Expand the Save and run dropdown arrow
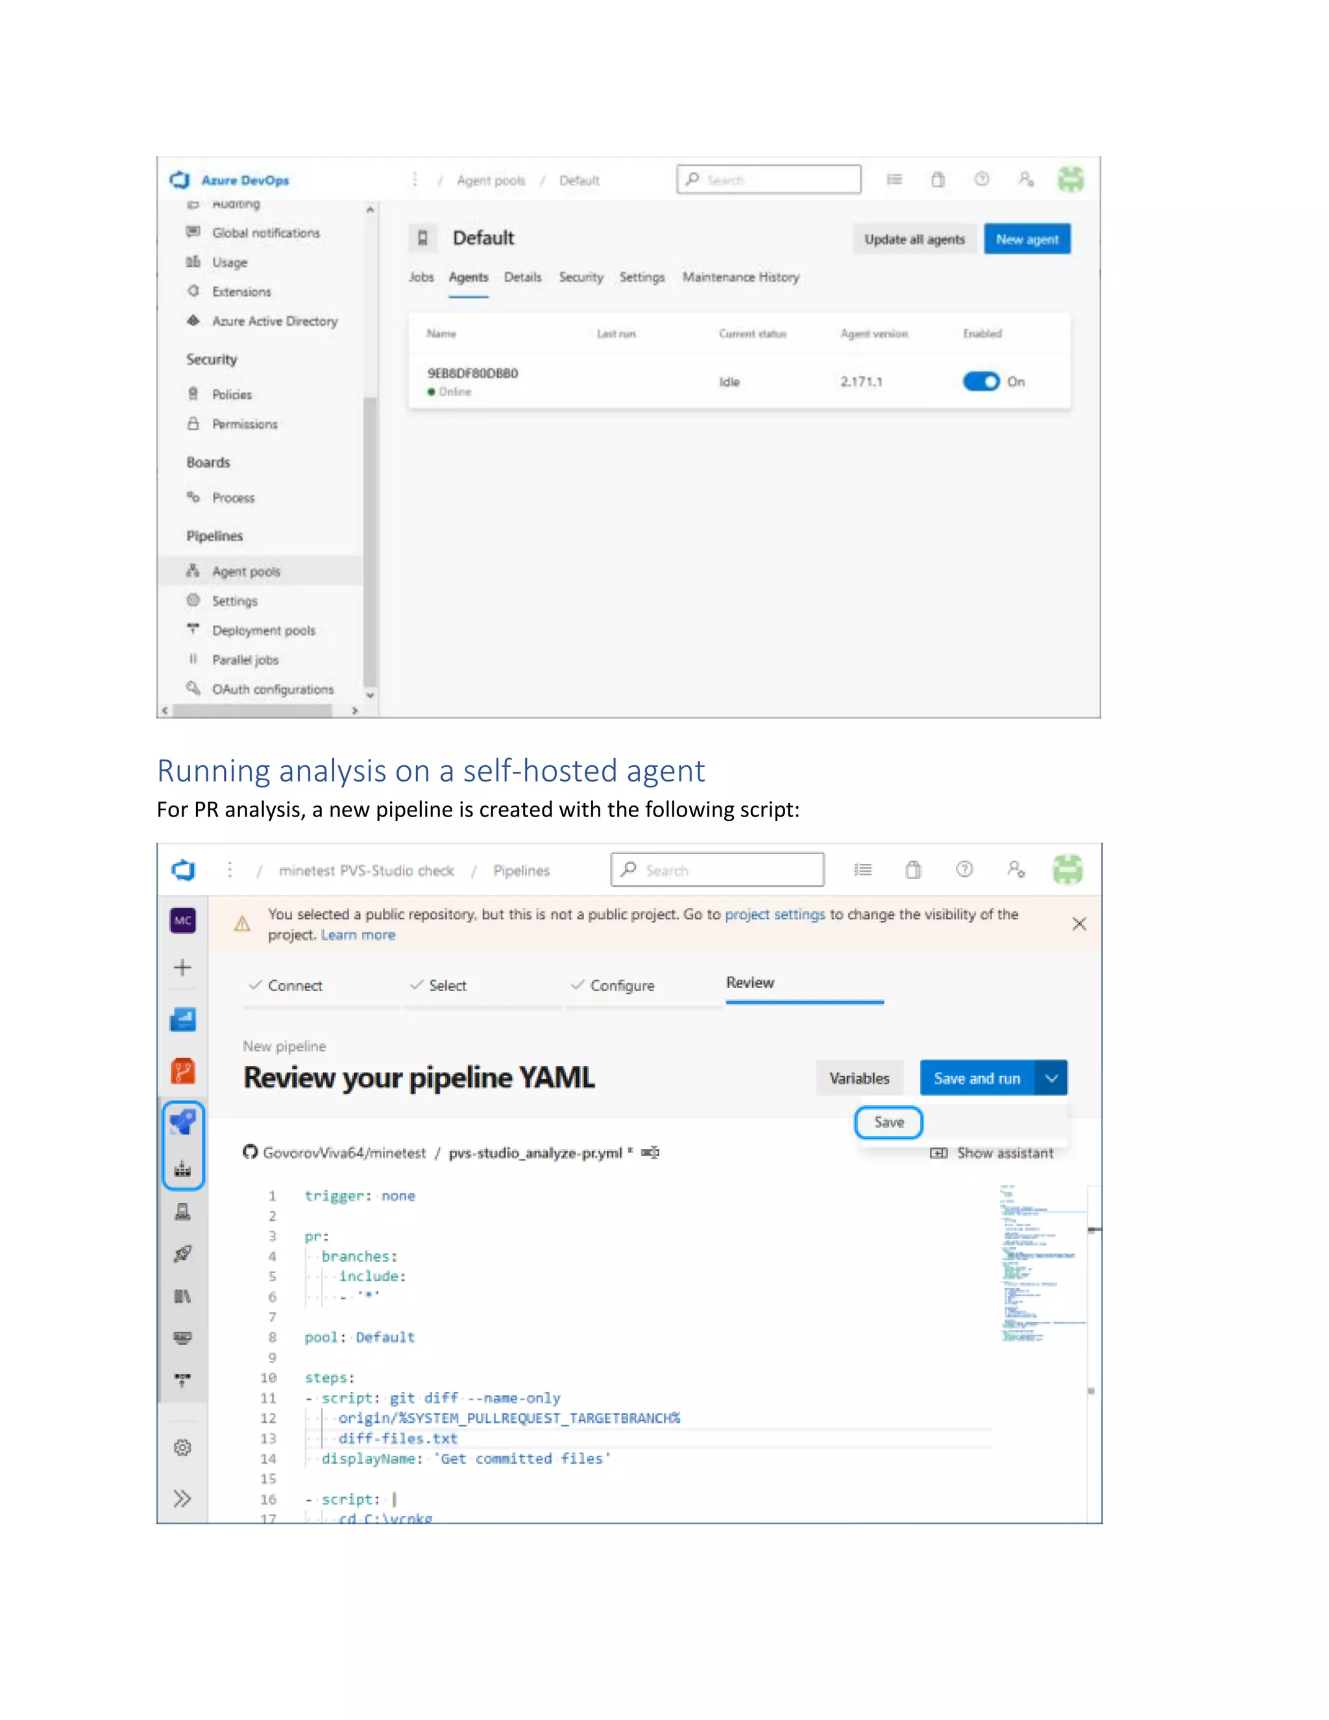 coord(1052,1078)
